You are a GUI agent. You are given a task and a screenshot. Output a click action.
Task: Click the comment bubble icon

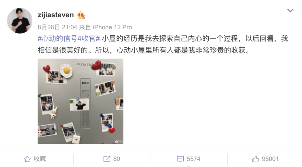[180, 159]
